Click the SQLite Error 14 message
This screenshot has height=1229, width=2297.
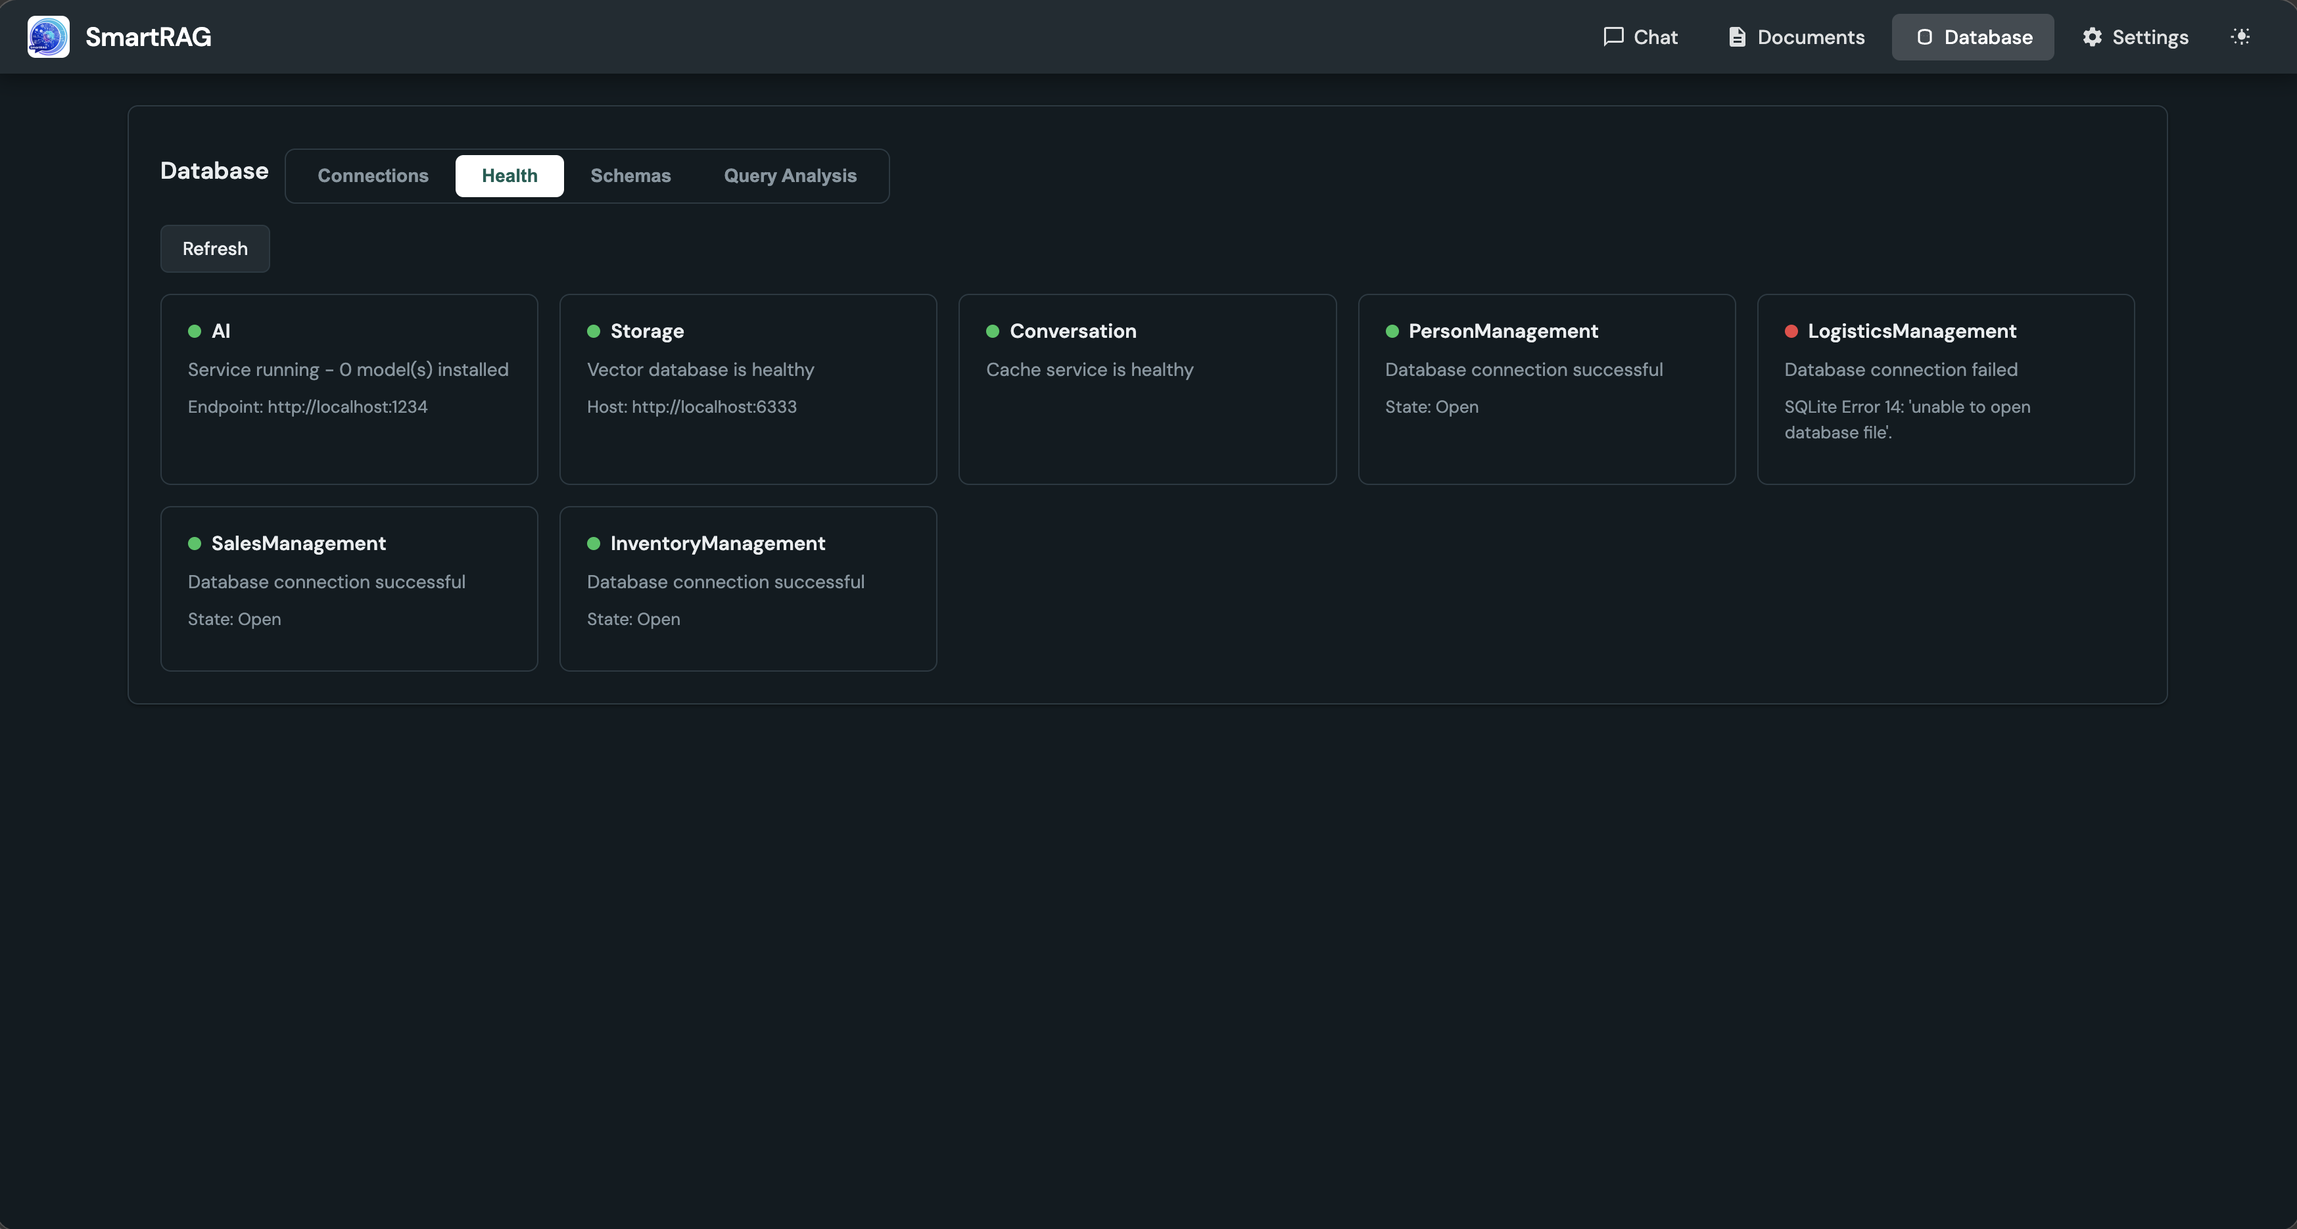point(1907,420)
